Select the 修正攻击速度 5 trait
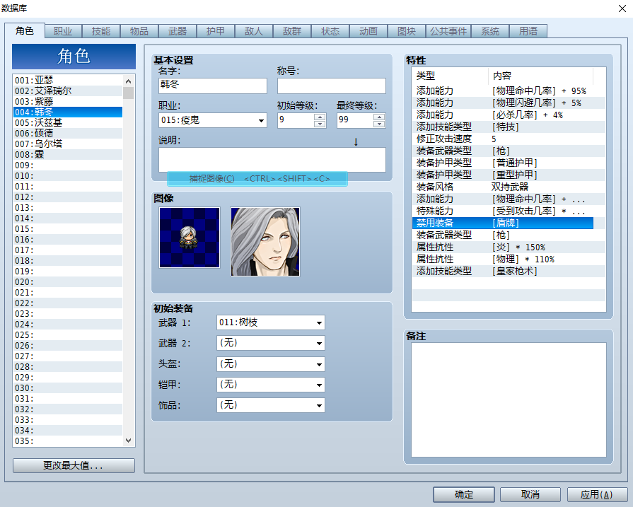Viewport: 633px width, 507px height. 509,139
